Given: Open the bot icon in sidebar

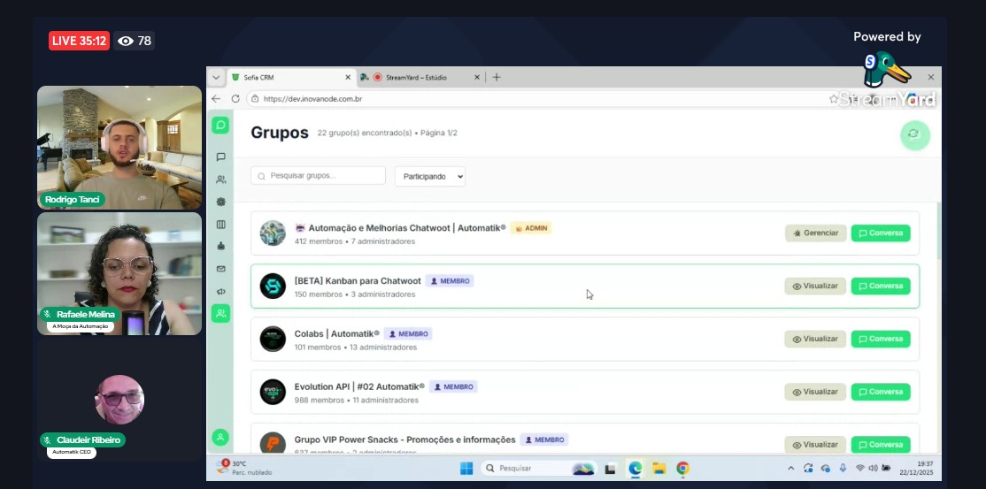Looking at the screenshot, I should [220, 246].
